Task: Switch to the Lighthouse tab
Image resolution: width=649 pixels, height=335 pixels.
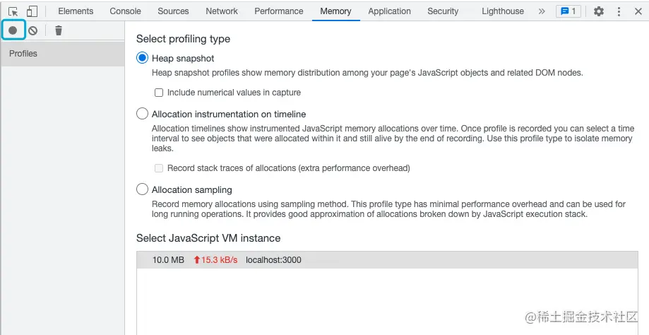Action: (503, 11)
